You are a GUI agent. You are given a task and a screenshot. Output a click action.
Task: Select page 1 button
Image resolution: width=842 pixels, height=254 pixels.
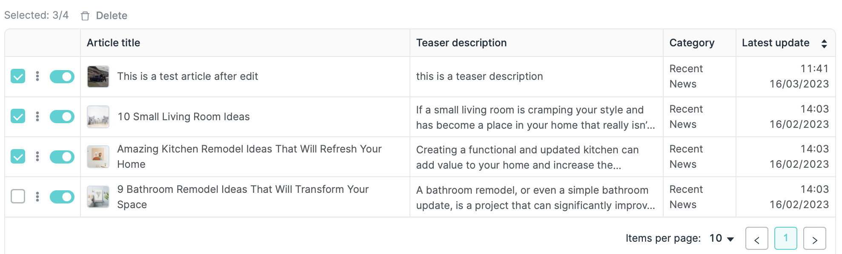point(785,238)
